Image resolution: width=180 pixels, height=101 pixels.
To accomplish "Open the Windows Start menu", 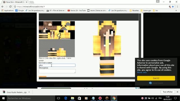I will [x=3, y=98].
